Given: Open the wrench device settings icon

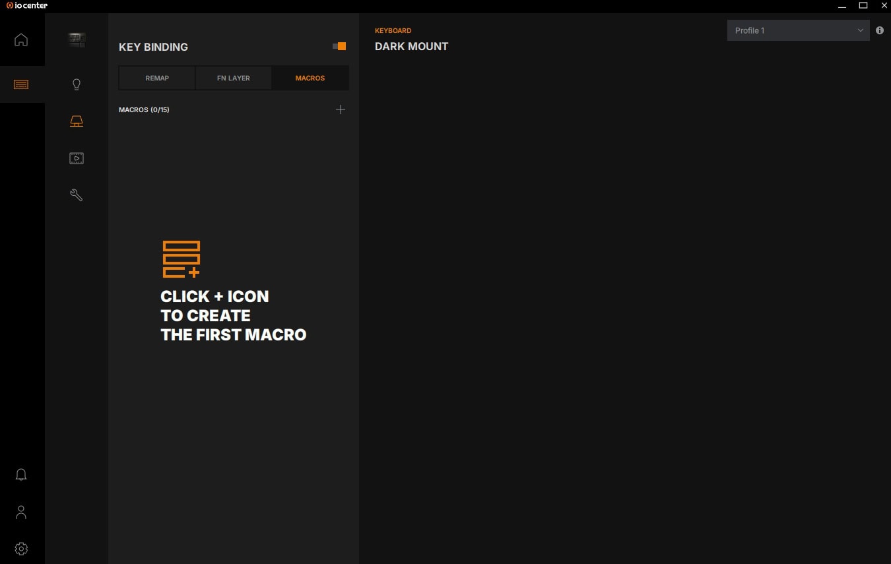Looking at the screenshot, I should click(77, 195).
